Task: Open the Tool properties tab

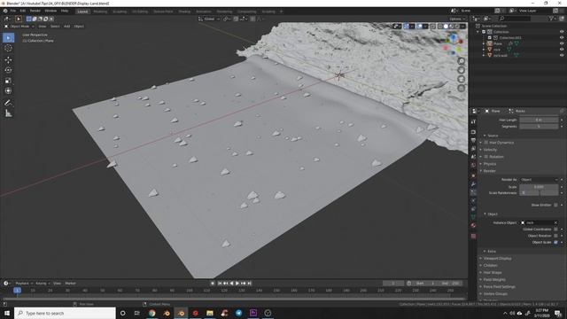Action: point(473,122)
